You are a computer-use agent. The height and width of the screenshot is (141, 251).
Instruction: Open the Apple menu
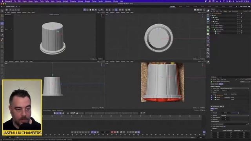(x=2, y=1)
